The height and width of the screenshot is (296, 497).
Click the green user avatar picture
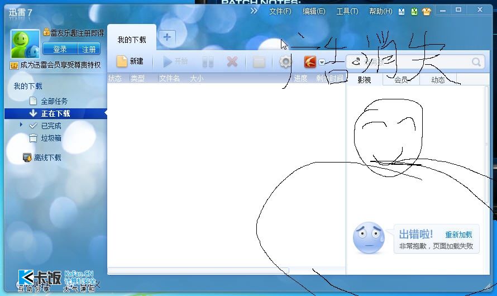pyautogui.click(x=25, y=44)
